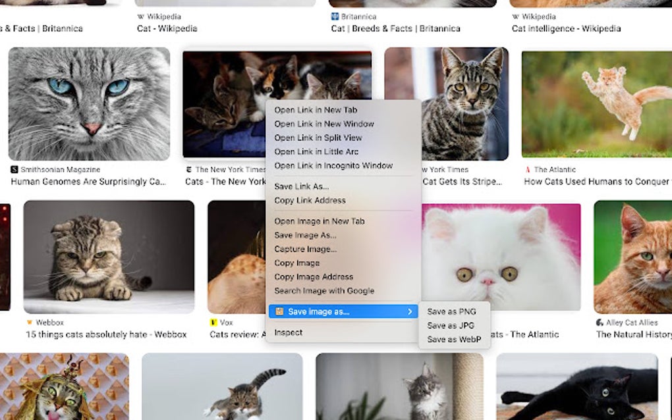Click the Vox icon next to Cats review
This screenshot has height=420, width=672.
pos(213,322)
